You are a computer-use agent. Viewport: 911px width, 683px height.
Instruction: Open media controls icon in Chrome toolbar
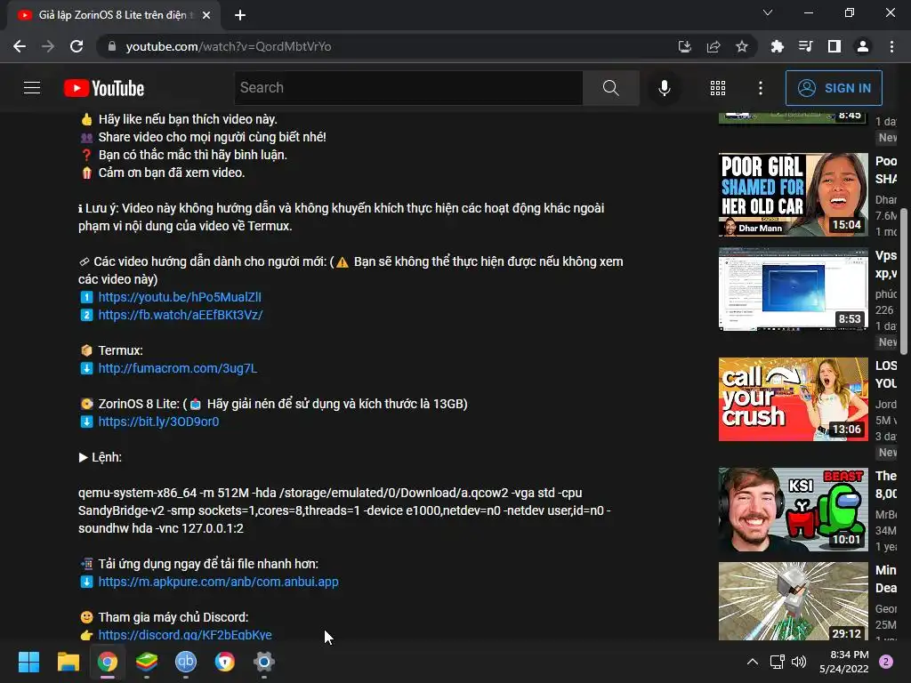[x=805, y=46]
